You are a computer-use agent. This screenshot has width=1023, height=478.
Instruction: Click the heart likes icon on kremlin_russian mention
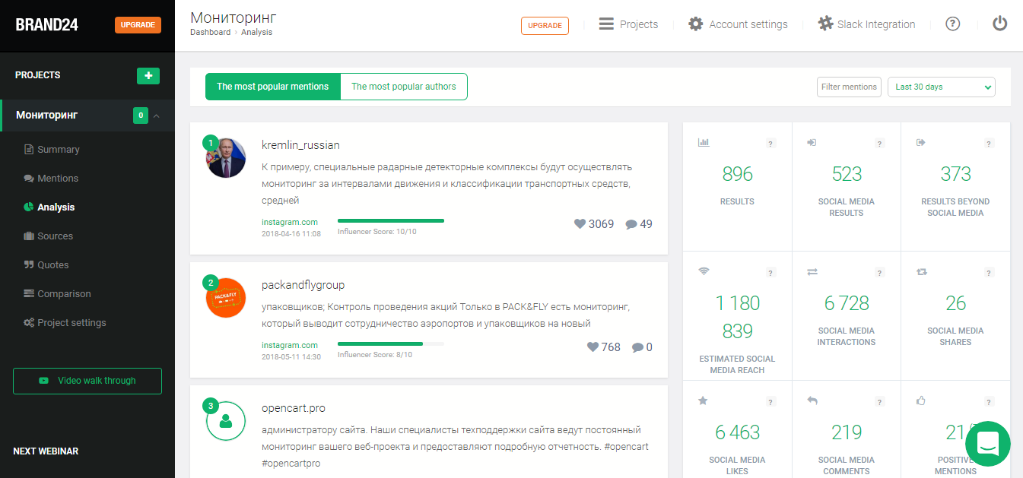(580, 224)
